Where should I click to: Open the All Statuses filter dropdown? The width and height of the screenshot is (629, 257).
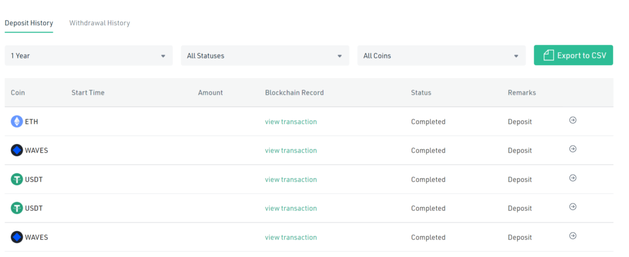(265, 55)
